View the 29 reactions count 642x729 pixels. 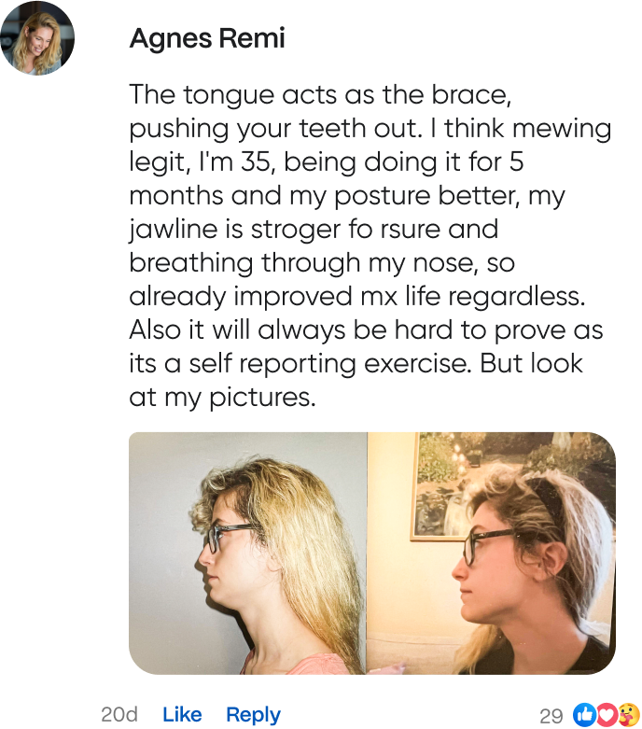click(x=551, y=716)
